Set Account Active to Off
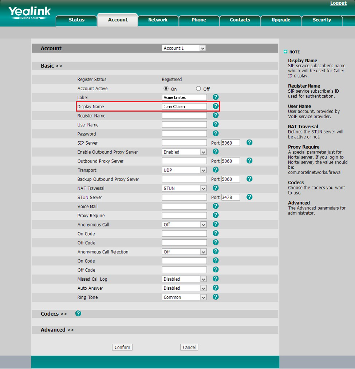Viewport: 355px width, 369px height. (x=198, y=89)
